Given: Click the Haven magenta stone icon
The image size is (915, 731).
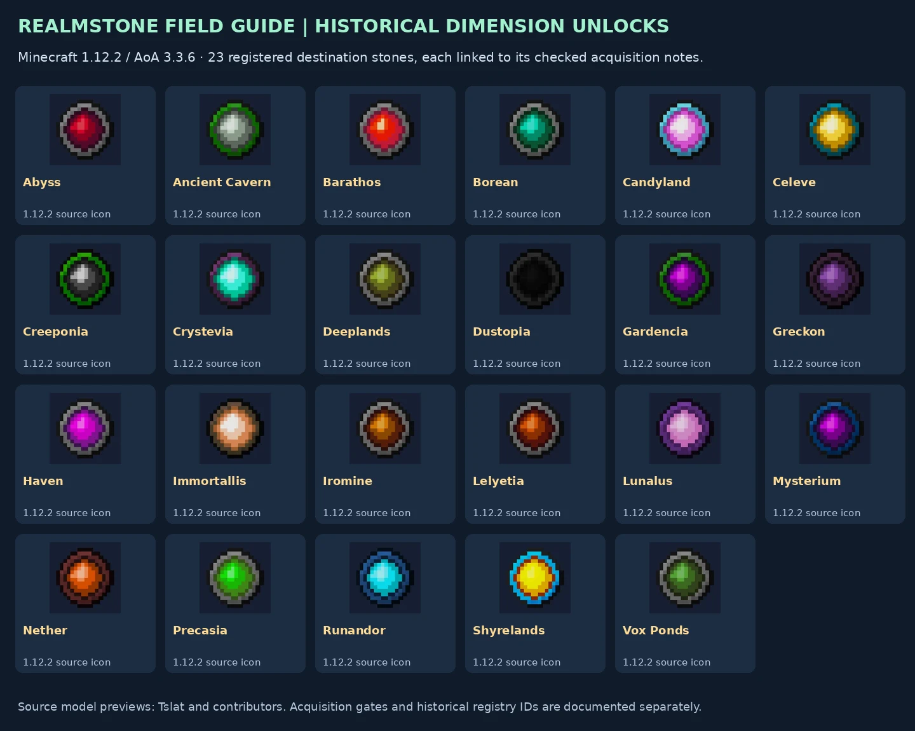Looking at the screenshot, I should pos(85,428).
